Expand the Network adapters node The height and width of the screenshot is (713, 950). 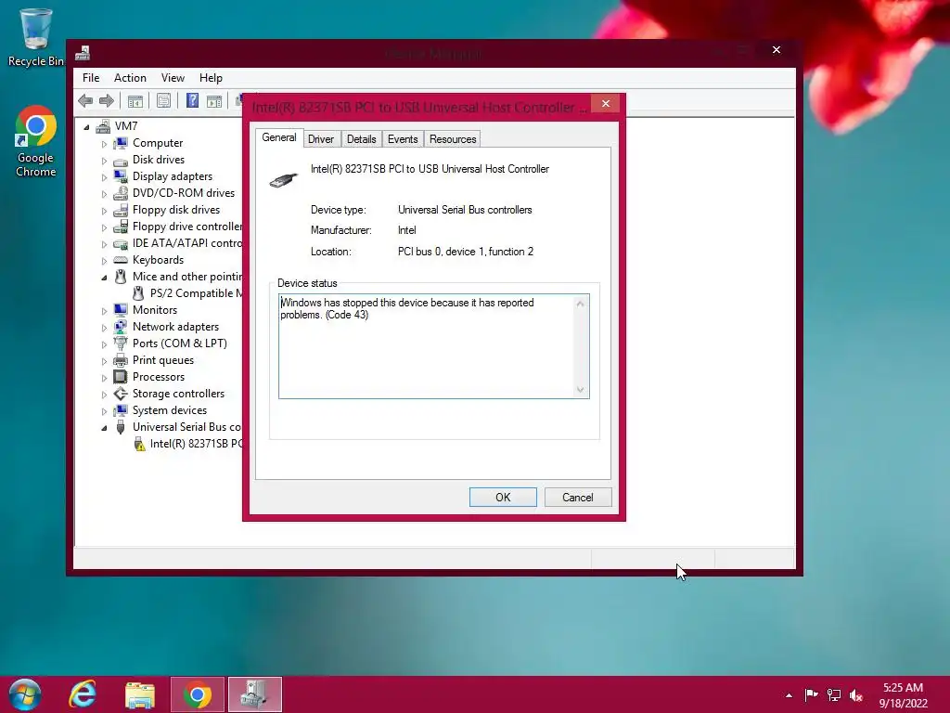pyautogui.click(x=104, y=328)
